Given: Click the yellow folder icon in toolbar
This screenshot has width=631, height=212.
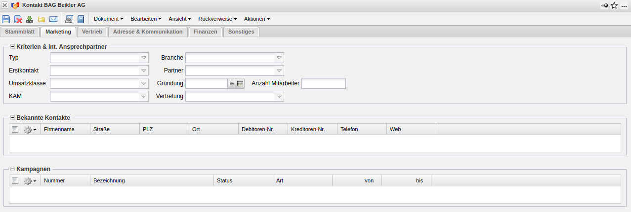Looking at the screenshot, I should click(42, 19).
